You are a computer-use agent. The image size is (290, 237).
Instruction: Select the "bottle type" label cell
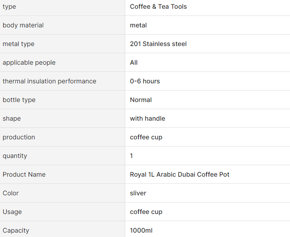click(19, 100)
